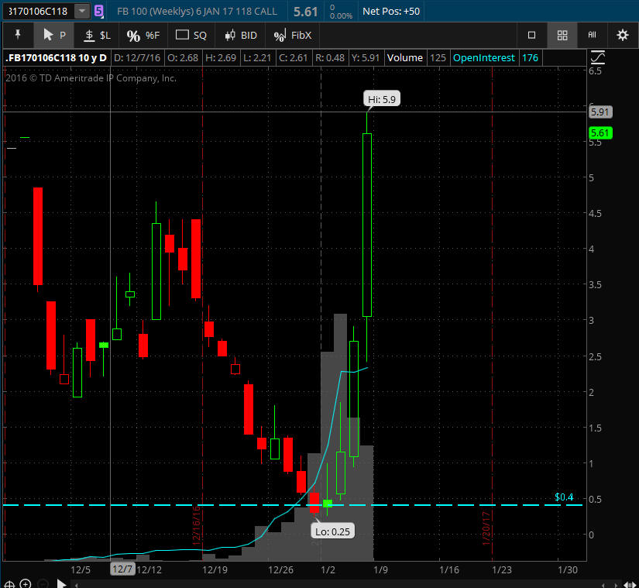Select the pointer cursor tool
The height and width of the screenshot is (588, 639).
click(x=54, y=35)
